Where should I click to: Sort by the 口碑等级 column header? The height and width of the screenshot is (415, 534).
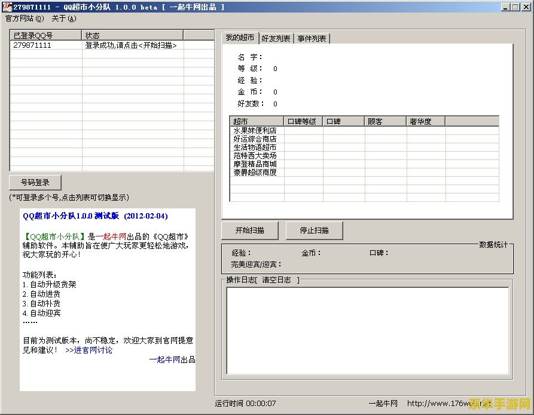tap(303, 121)
